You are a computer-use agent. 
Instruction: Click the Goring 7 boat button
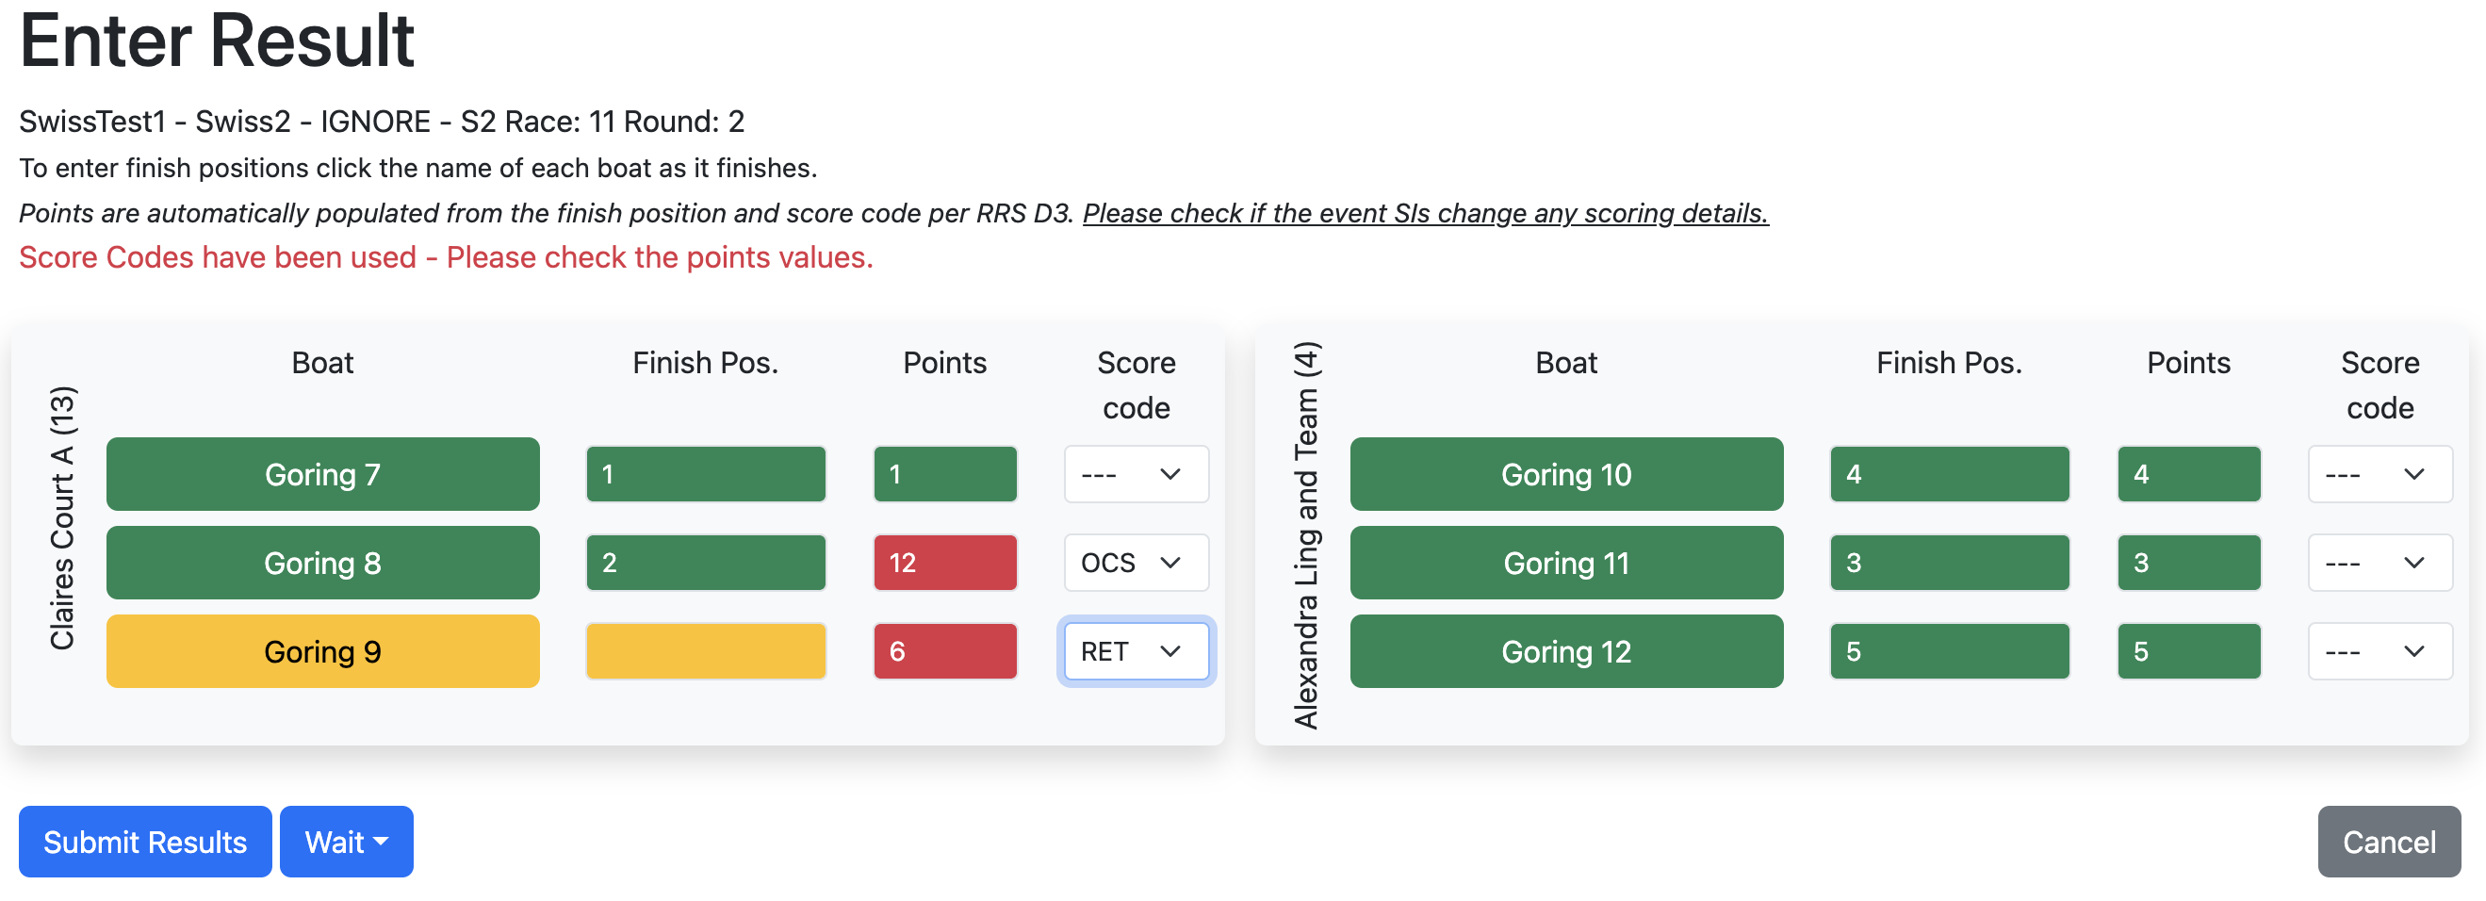tap(322, 474)
